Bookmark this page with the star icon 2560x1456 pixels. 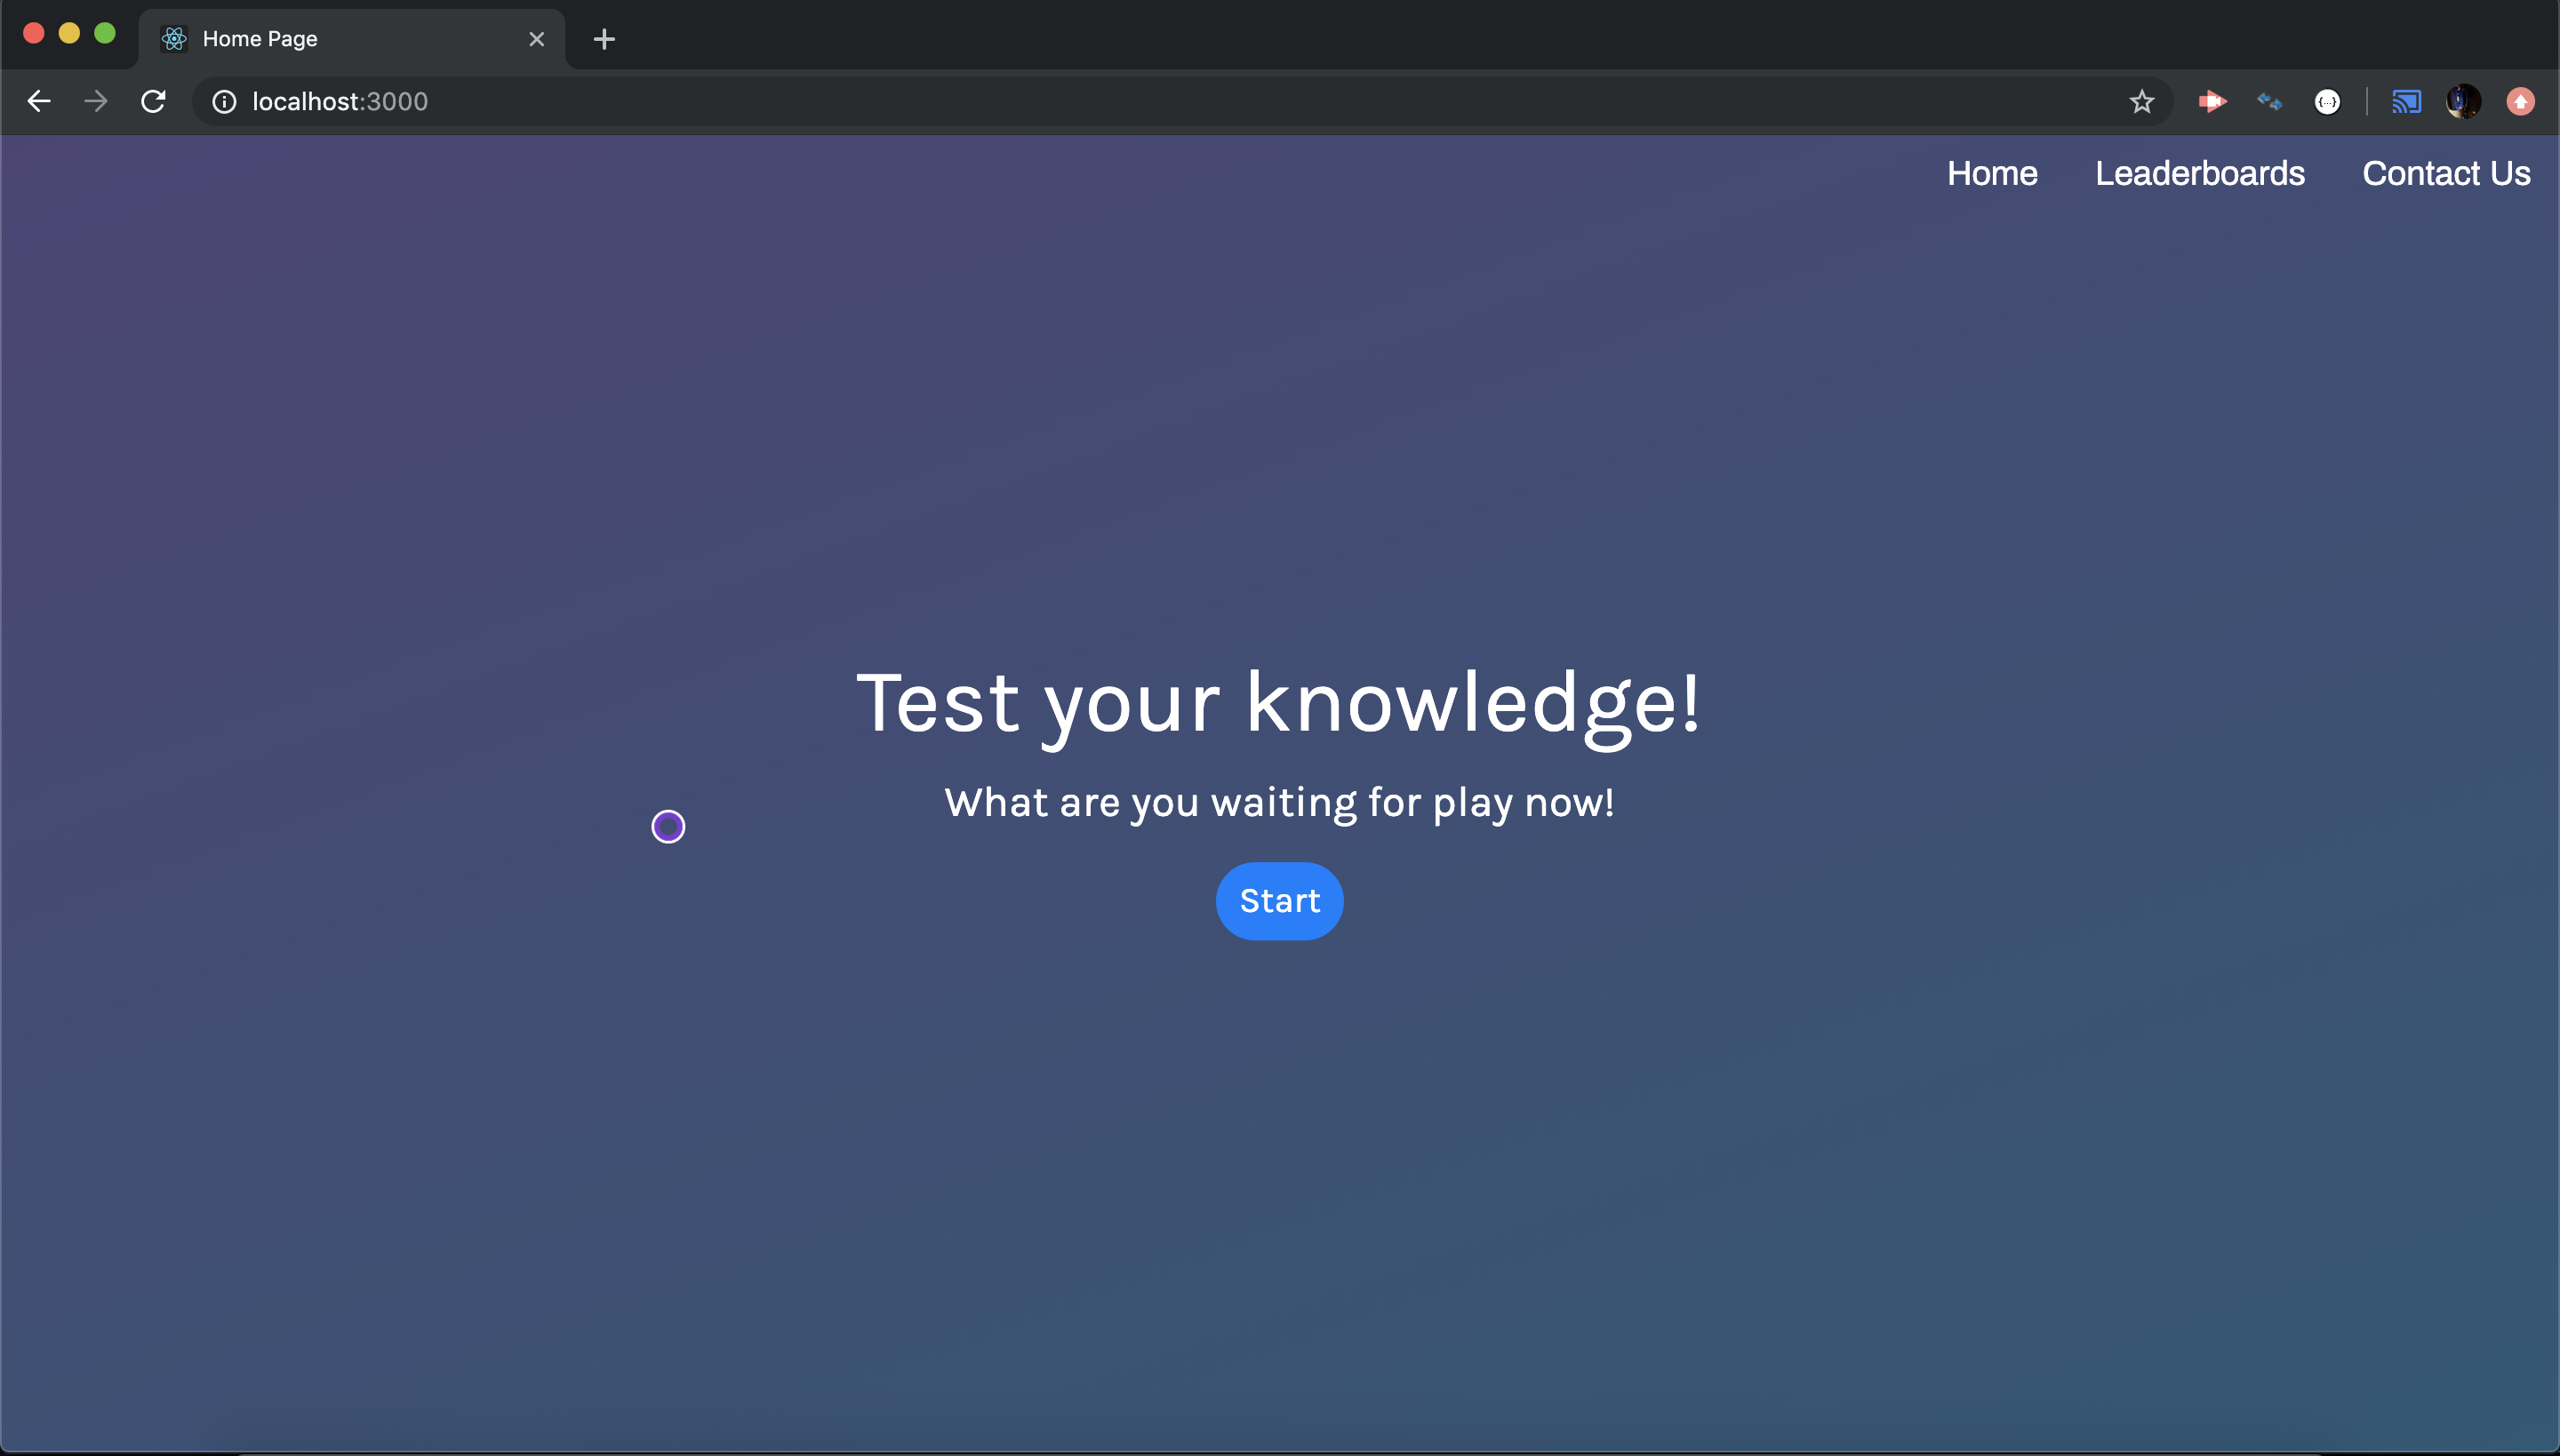(2141, 102)
